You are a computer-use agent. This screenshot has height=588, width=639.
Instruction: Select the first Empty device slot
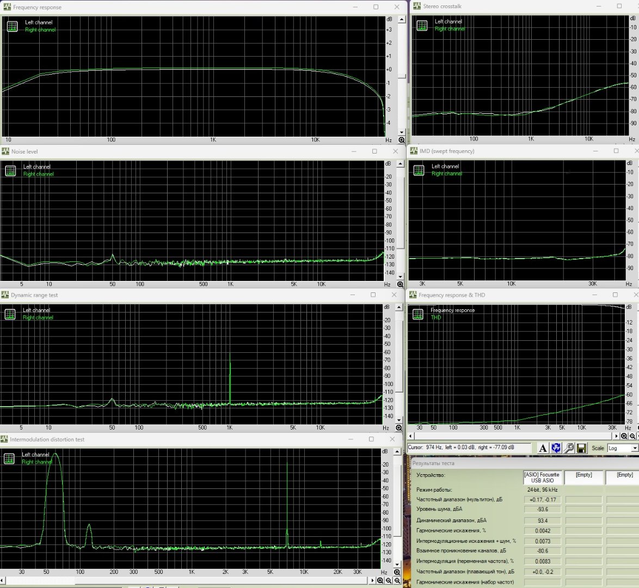(x=583, y=477)
